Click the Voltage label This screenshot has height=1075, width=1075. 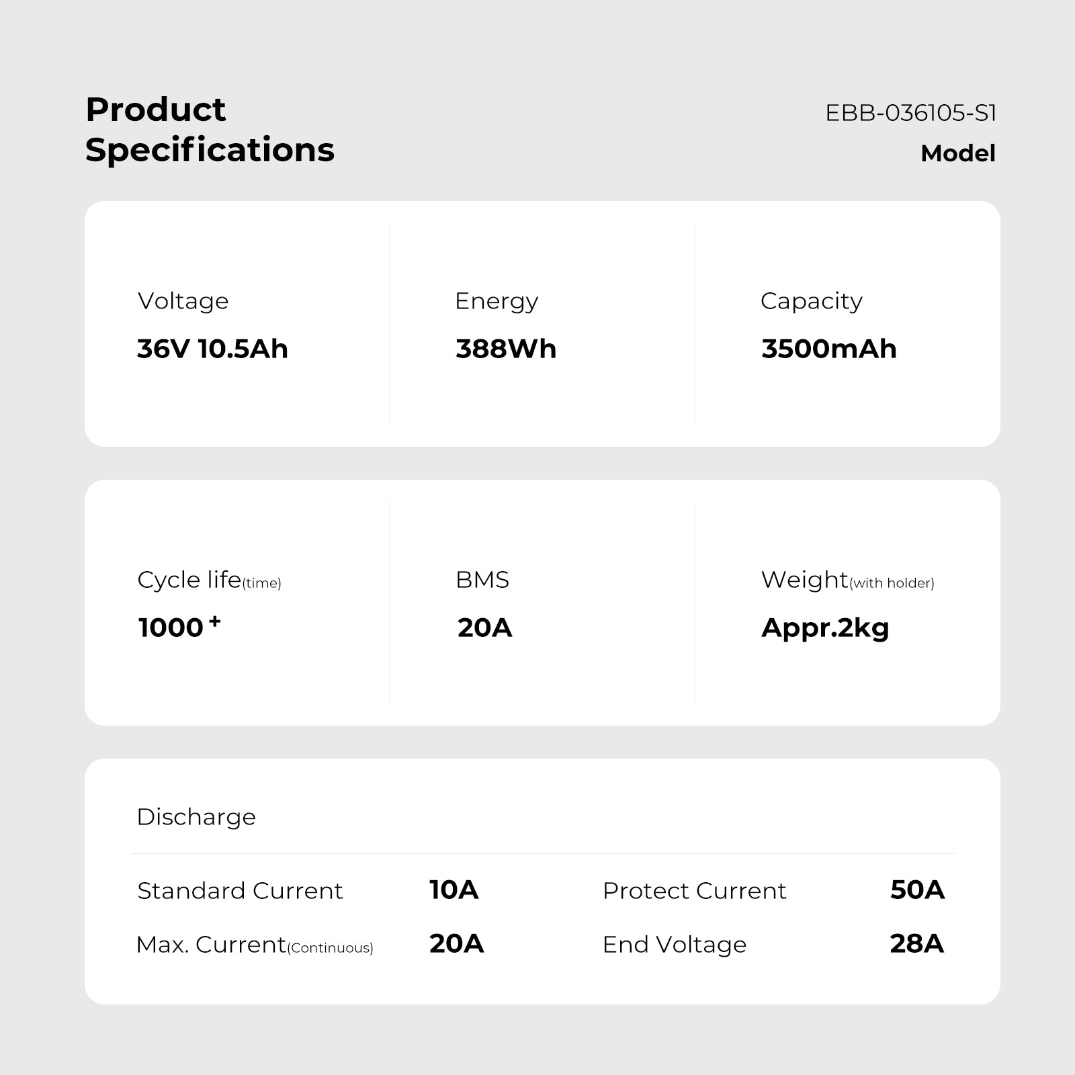(183, 301)
